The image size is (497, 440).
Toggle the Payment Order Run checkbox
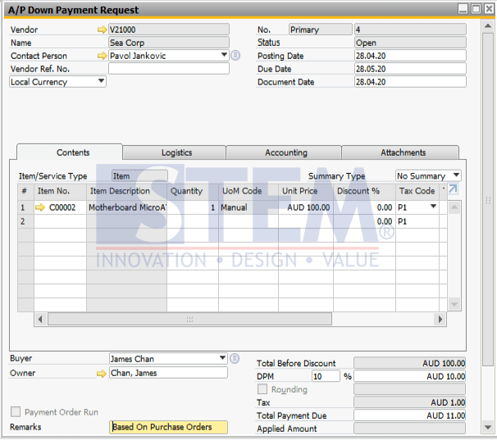pyautogui.click(x=16, y=412)
